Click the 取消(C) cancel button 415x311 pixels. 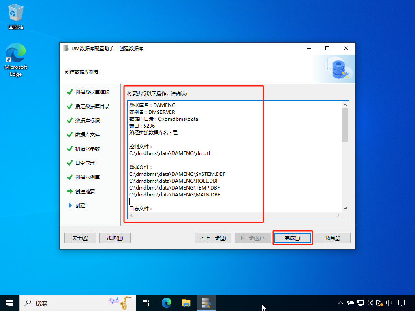[x=332, y=238]
